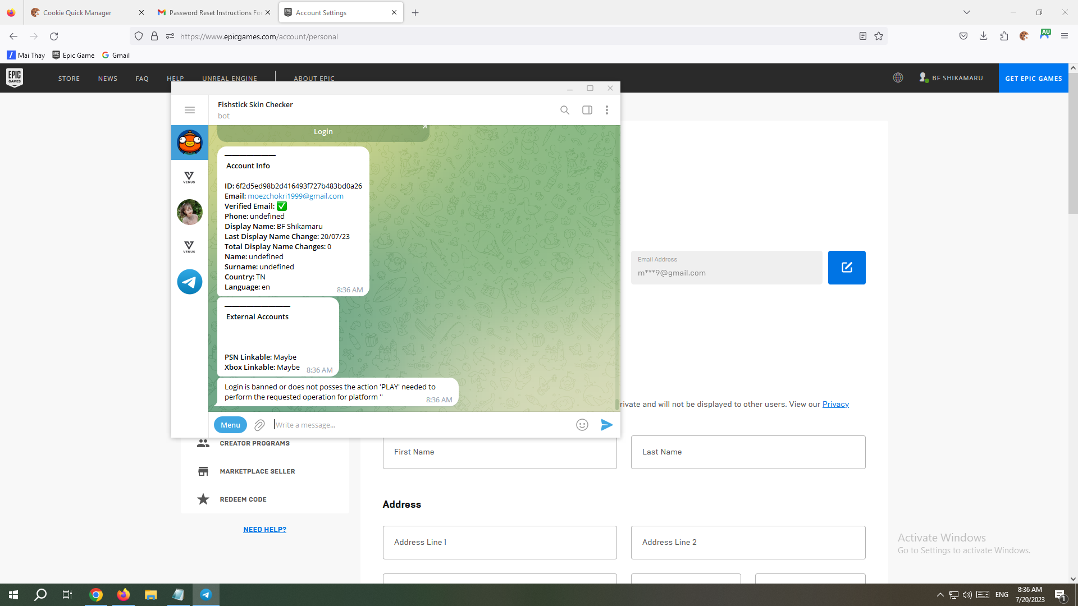Open the STORE menu item
Viewport: 1078px width, 606px height.
[x=69, y=79]
